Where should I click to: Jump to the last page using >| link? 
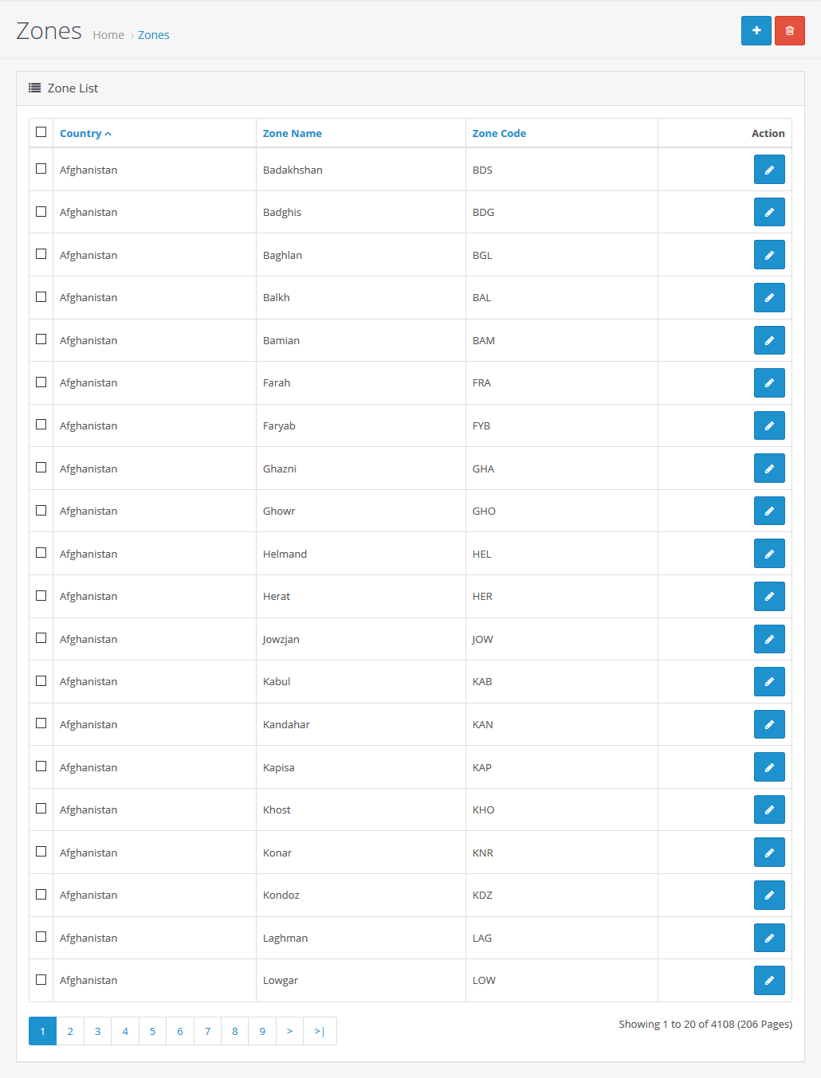(x=319, y=1031)
